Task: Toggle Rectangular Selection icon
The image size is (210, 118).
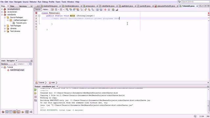Action: click(x=81, y=10)
